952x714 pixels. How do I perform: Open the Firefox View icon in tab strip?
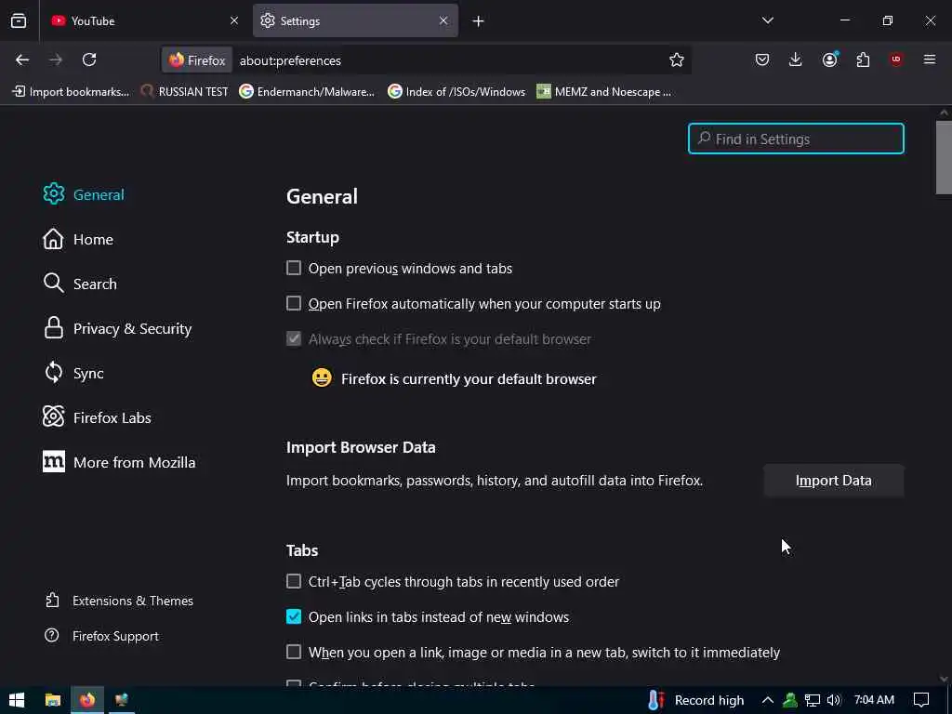(19, 20)
